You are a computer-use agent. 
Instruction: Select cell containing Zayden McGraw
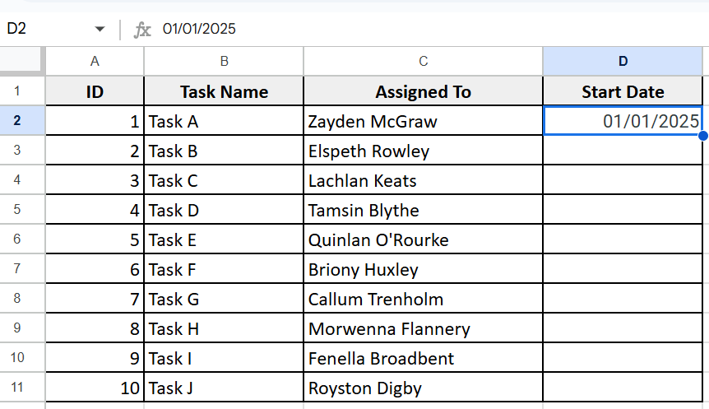click(x=424, y=121)
